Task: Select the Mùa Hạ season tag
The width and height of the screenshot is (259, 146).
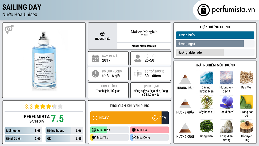Action: pos(149,130)
